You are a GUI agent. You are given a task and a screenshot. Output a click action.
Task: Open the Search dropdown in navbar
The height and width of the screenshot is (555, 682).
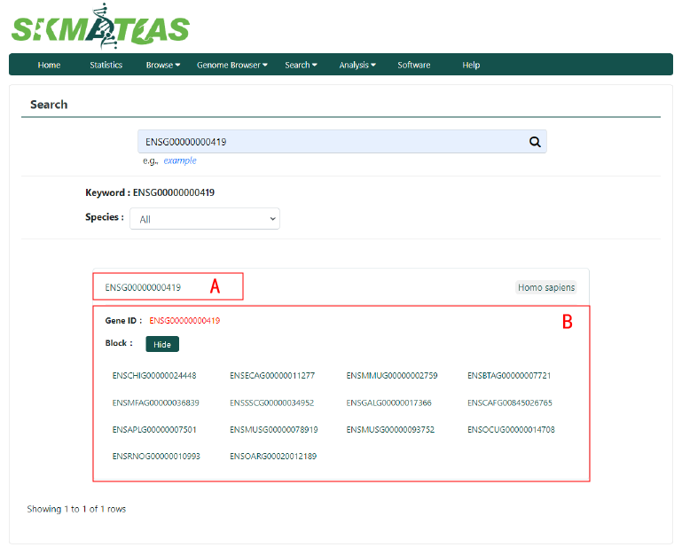(x=301, y=65)
